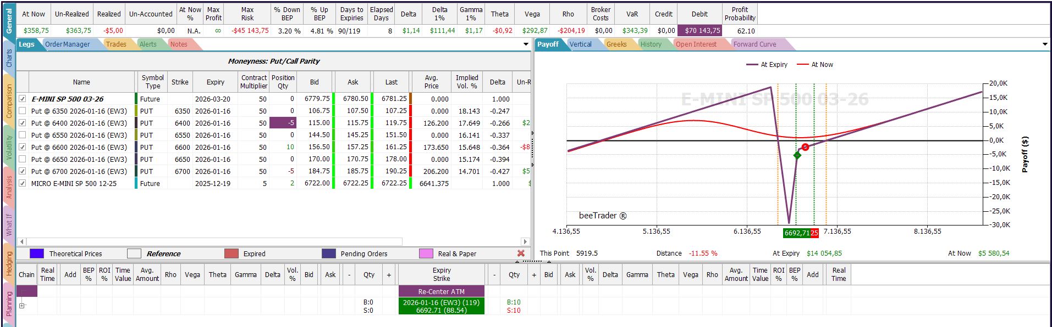The width and height of the screenshot is (1052, 327).
Task: Open the Payoff panel tab overflow arrow
Action: pyautogui.click(x=1045, y=44)
